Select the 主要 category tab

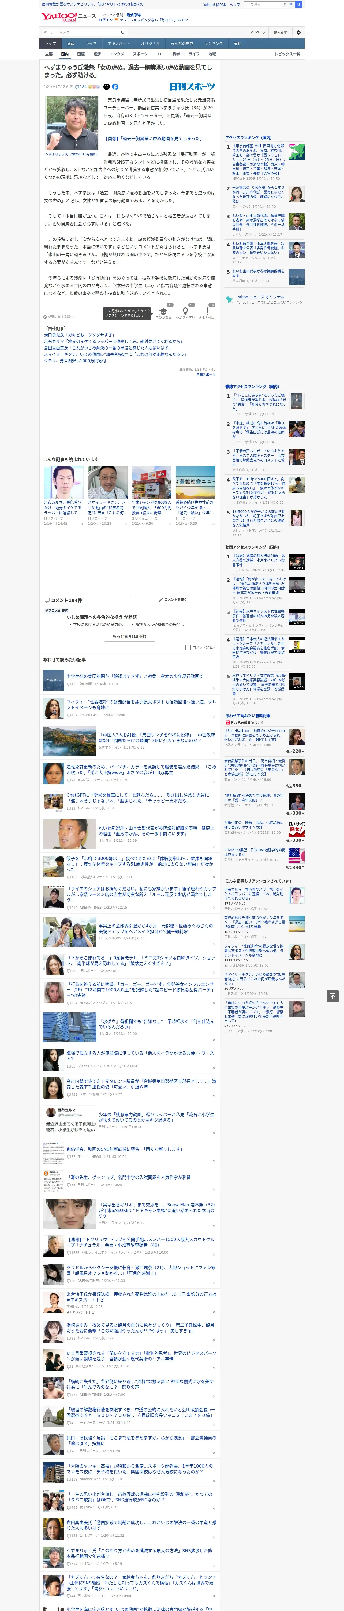[x=49, y=54]
